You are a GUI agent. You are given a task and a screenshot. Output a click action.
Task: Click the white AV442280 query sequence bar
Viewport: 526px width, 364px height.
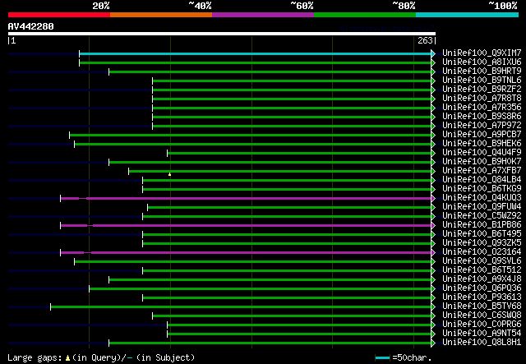222,34
